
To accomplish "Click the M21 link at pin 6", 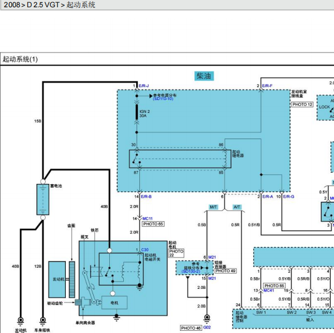I will coord(212,257).
